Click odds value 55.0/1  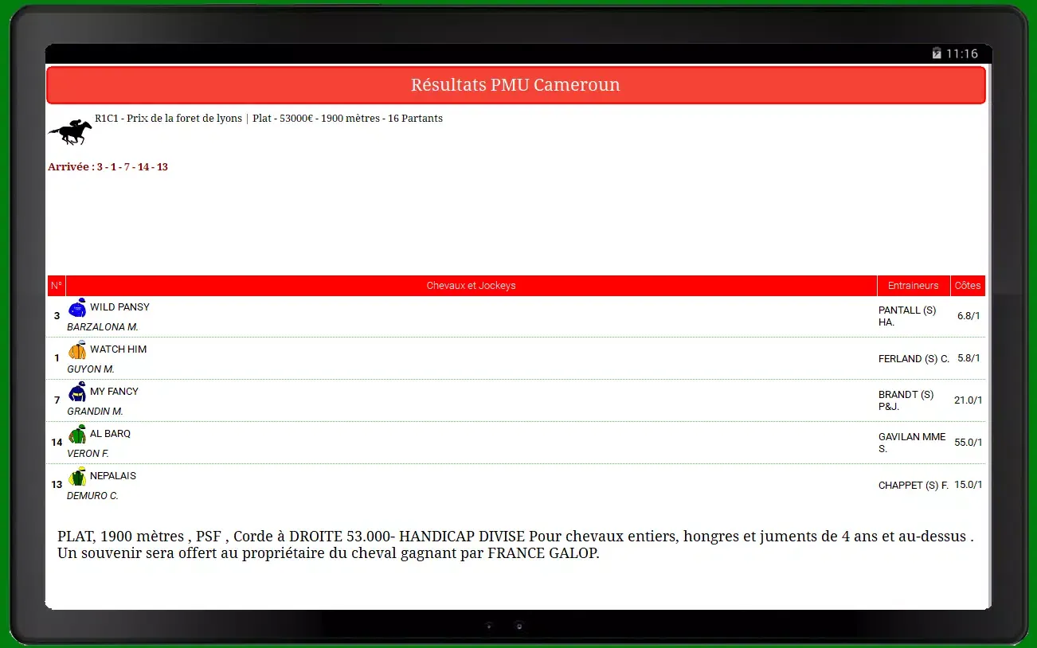click(968, 443)
